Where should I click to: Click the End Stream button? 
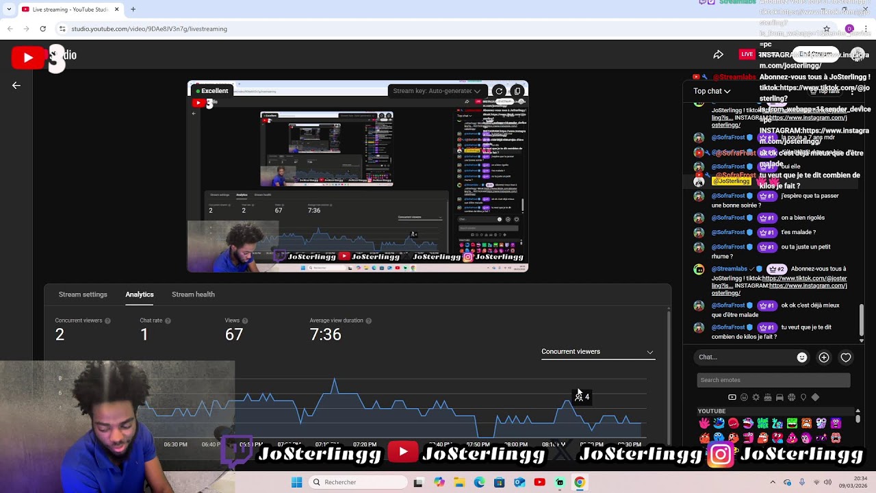tap(815, 54)
